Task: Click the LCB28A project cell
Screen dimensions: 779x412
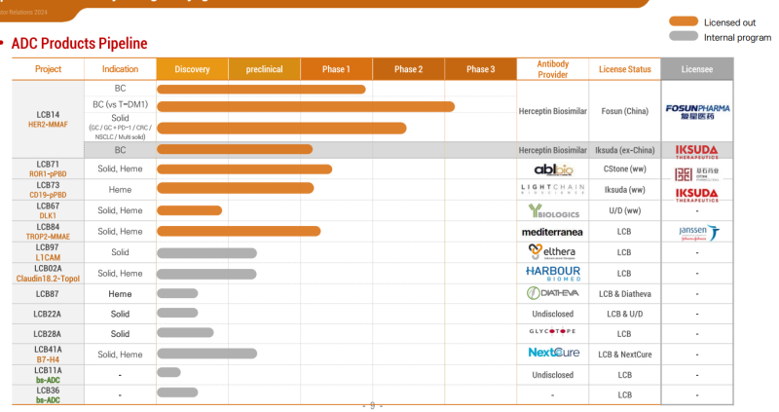Action: point(48,334)
